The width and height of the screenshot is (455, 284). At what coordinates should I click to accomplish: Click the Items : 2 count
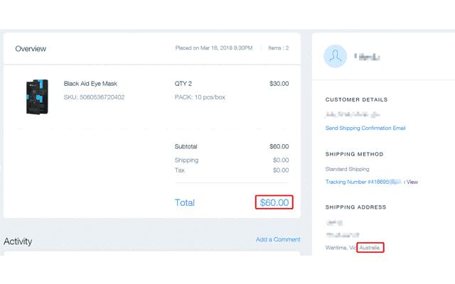[277, 48]
